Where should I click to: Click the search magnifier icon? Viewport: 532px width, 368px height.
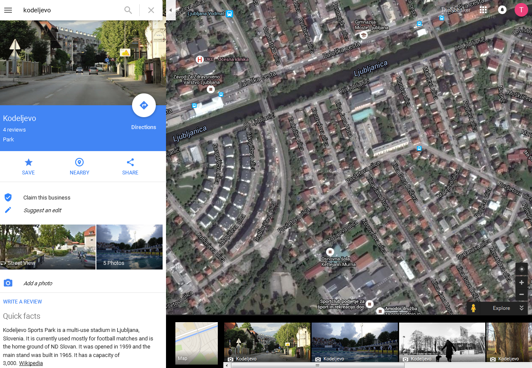point(128,10)
